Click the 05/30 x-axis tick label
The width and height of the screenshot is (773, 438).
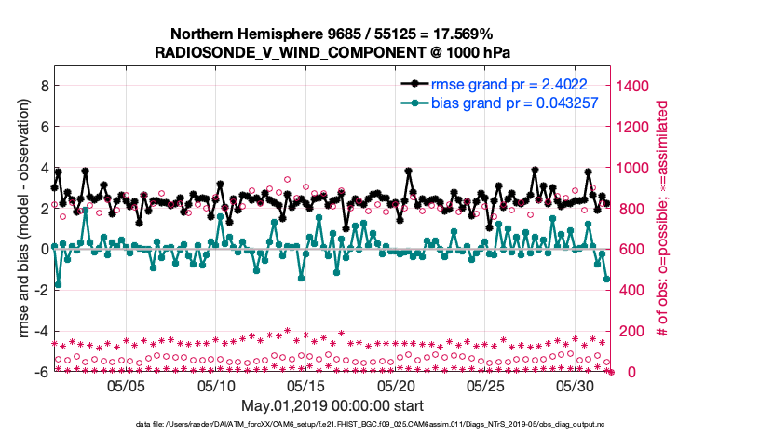click(576, 385)
